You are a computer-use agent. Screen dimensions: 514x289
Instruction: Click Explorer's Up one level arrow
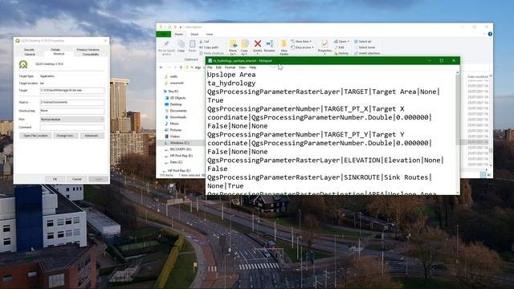(x=181, y=67)
